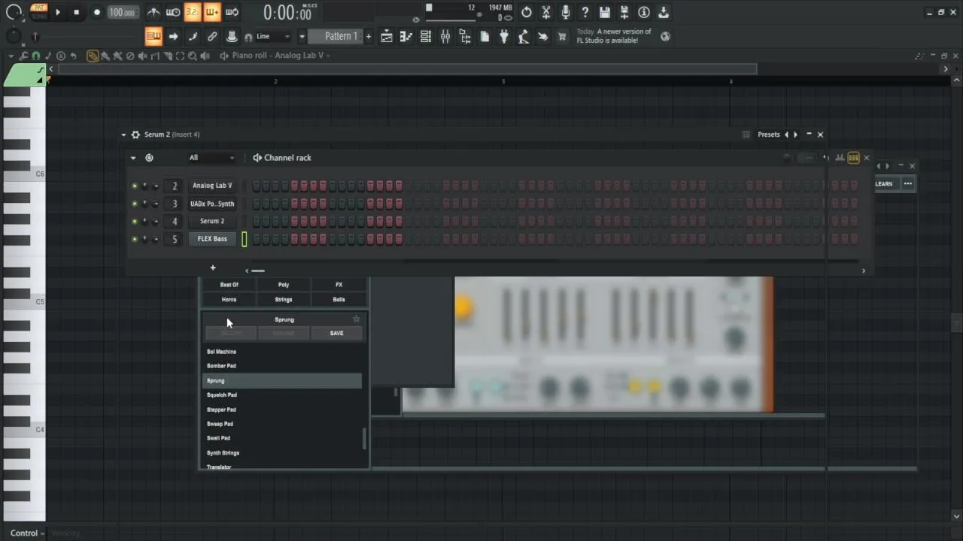Toggle loop recording icon
This screenshot has height=541, width=963.
232,12
